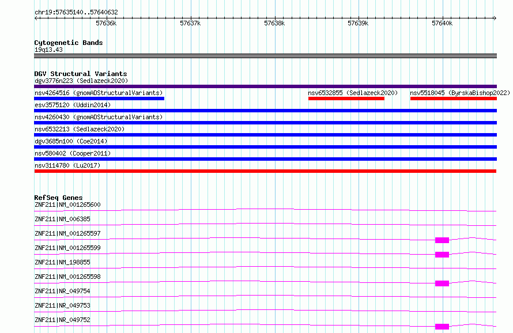The image size is (513, 333).
Task: Select the red nsv5518045 variant bar
Action: [x=454, y=99]
